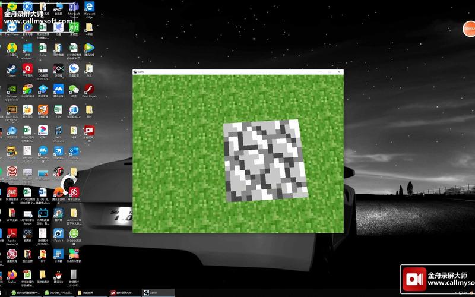
Task: Select the Calculator desktop shortcut
Action: 58,254
